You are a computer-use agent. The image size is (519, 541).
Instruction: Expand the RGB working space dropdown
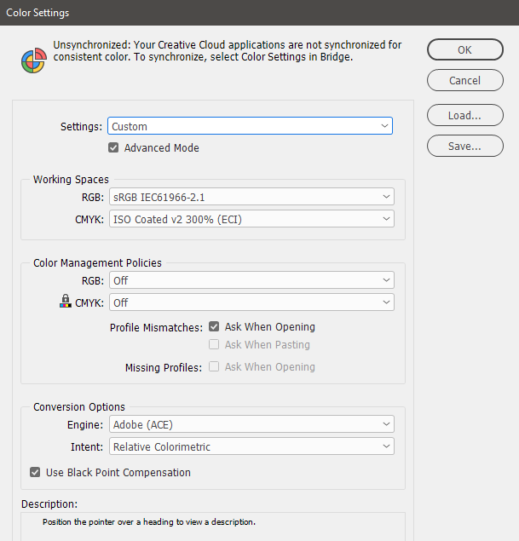pos(251,197)
